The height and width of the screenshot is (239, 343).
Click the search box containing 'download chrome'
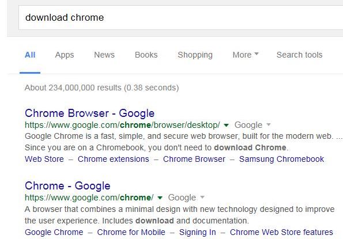tap(180, 18)
